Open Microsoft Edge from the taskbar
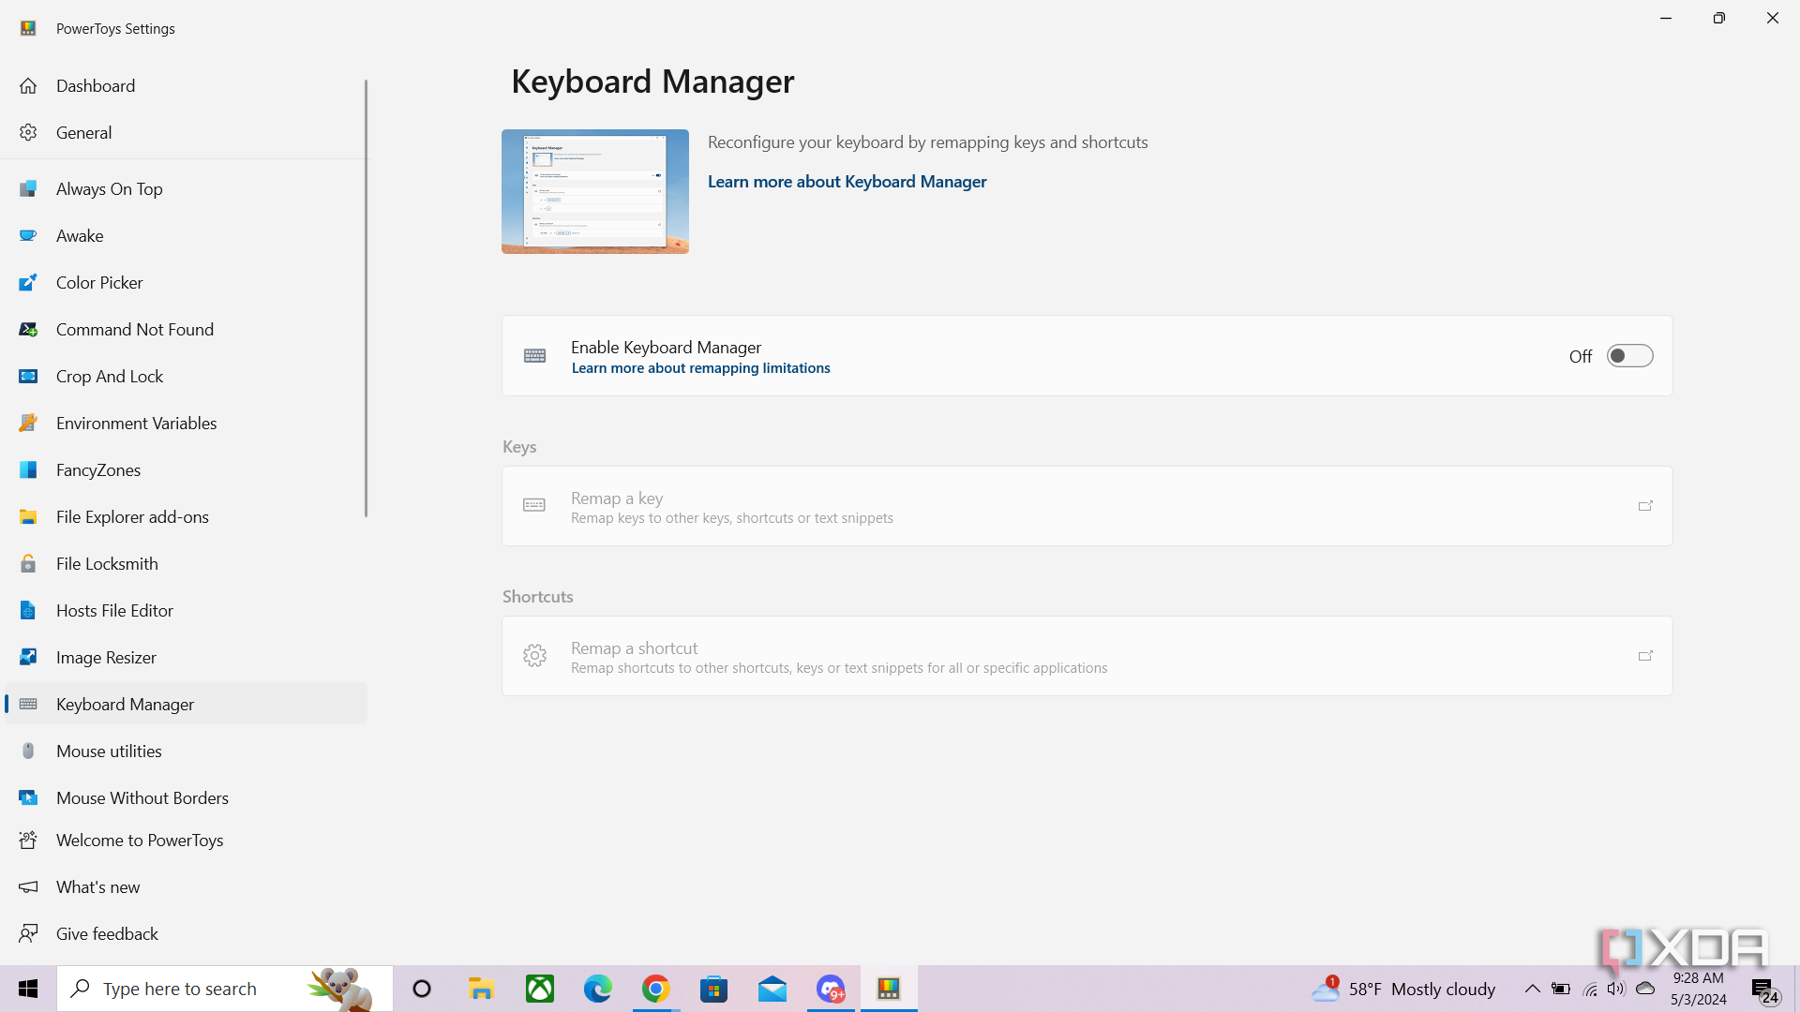 (x=597, y=989)
